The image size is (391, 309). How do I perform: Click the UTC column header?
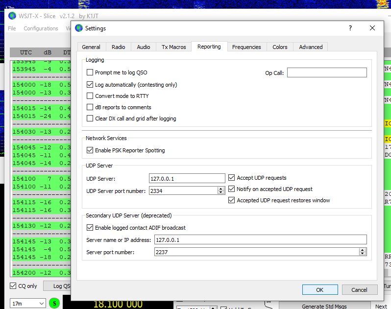coord(26,52)
